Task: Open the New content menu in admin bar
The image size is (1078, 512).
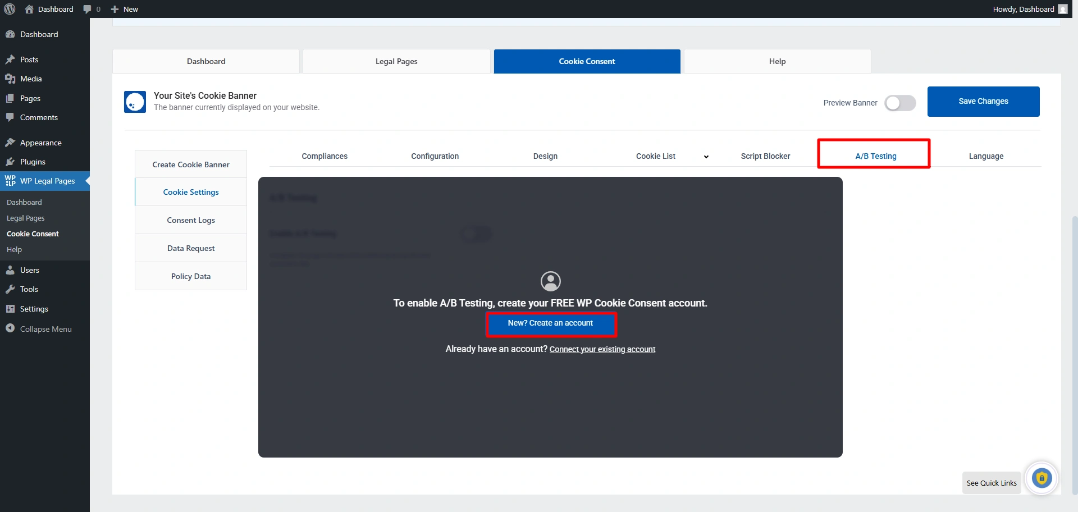Action: coord(125,9)
